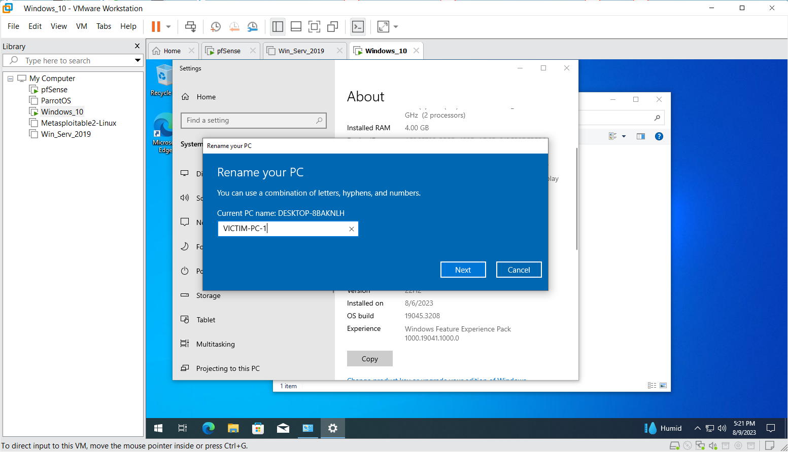This screenshot has width=788, height=452.
Task: Click the Library search field
Action: coord(73,60)
